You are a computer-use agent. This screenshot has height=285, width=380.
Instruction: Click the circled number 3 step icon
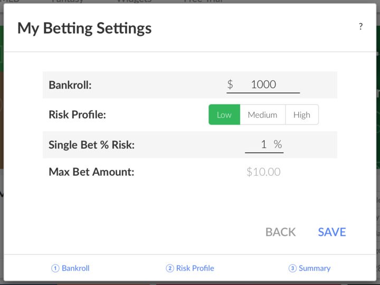[292, 268]
